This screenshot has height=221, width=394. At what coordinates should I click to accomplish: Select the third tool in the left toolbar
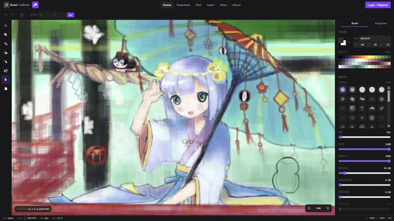pos(6,44)
